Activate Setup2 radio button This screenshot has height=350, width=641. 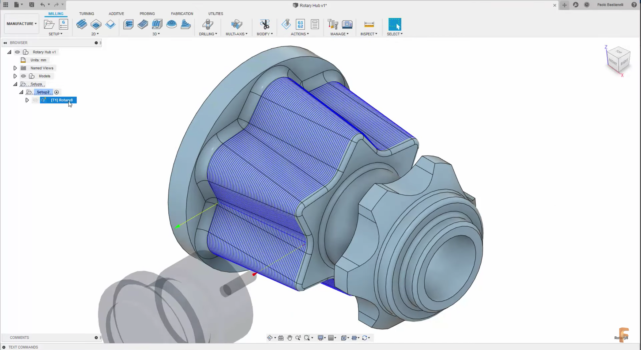tap(56, 92)
